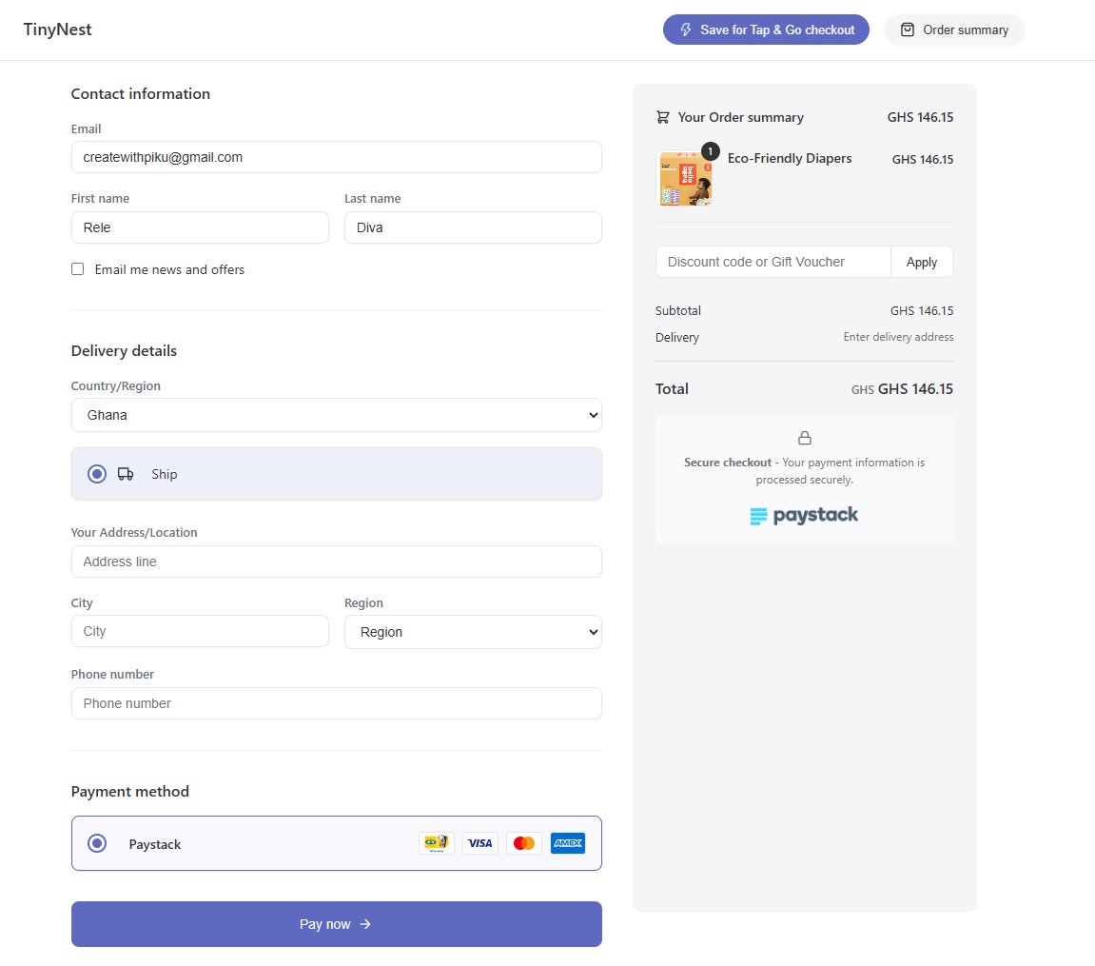Image resolution: width=1095 pixels, height=966 pixels.
Task: Click the Last name field containing Diva
Action: pos(473,227)
